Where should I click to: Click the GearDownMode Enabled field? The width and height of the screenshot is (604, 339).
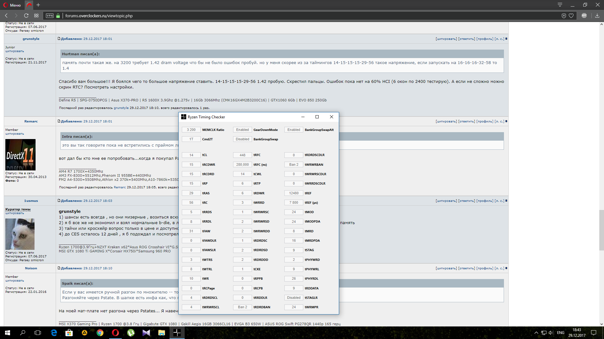[242, 130]
